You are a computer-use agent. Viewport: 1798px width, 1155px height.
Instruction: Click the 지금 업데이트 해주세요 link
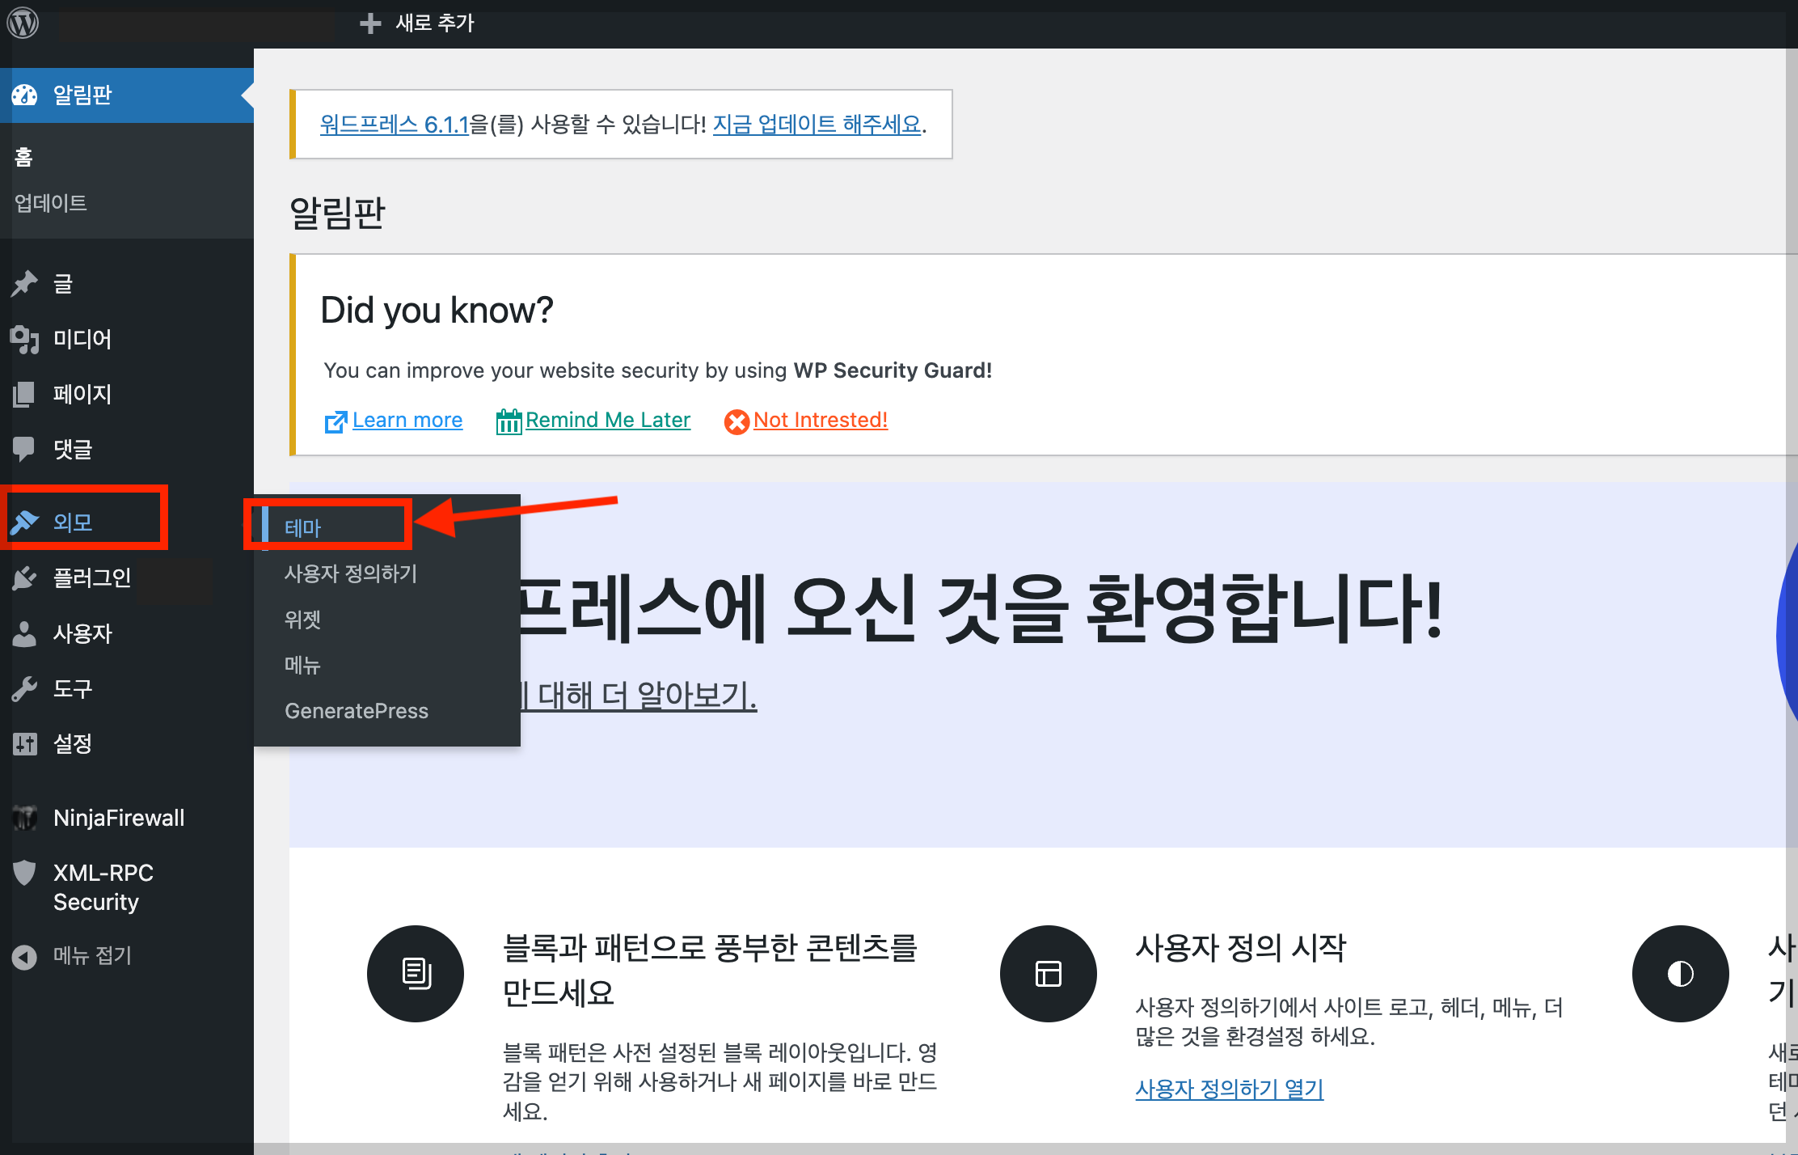[x=817, y=125]
